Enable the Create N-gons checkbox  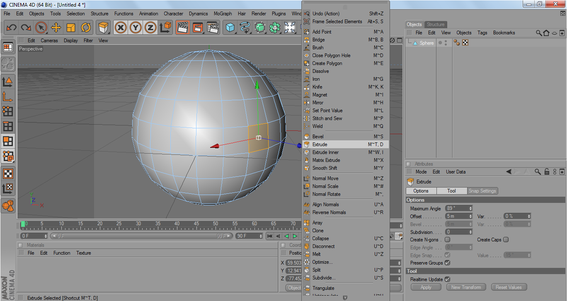point(447,240)
